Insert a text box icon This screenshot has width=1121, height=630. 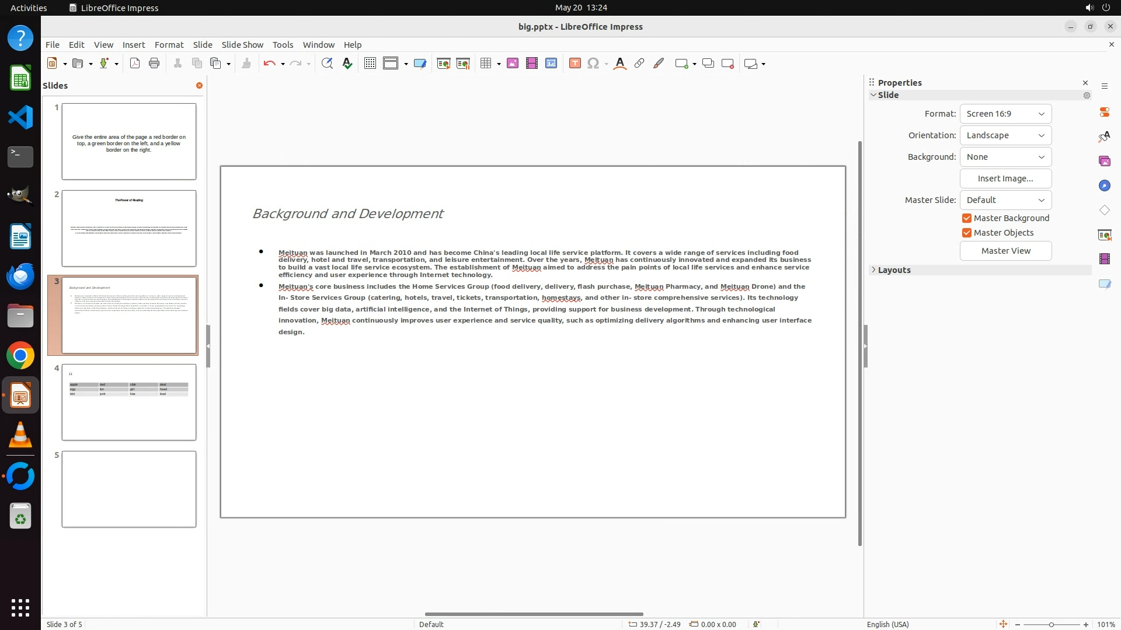click(575, 64)
